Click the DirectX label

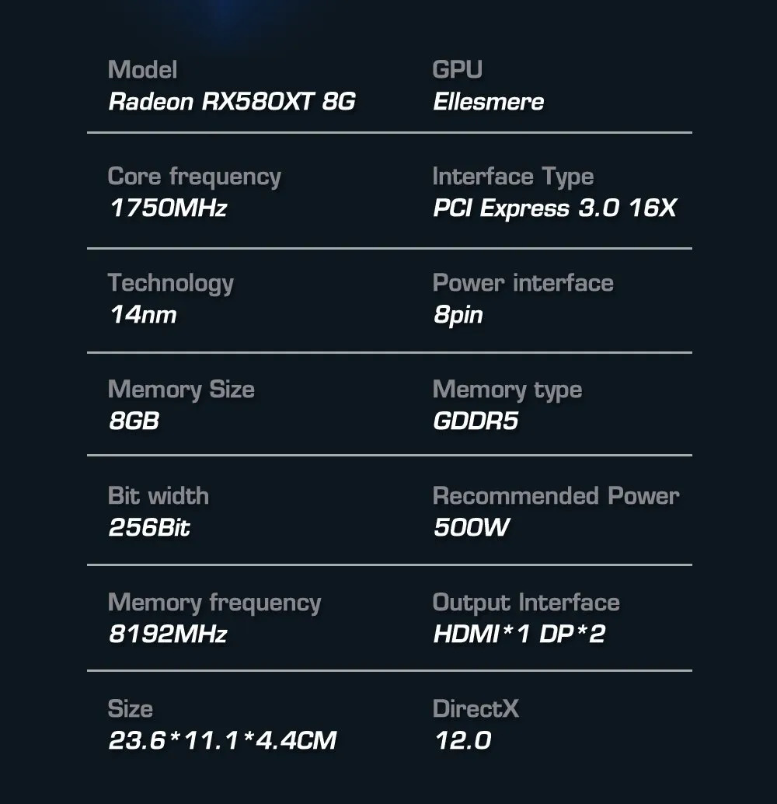tap(476, 708)
